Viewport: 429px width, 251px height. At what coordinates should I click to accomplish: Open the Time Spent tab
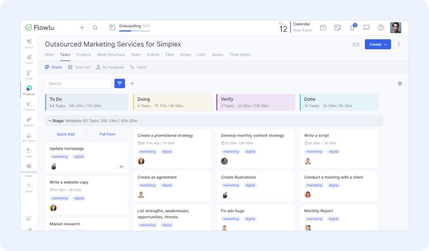coord(239,55)
